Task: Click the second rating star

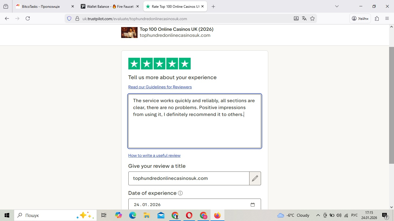Action: point(147,64)
